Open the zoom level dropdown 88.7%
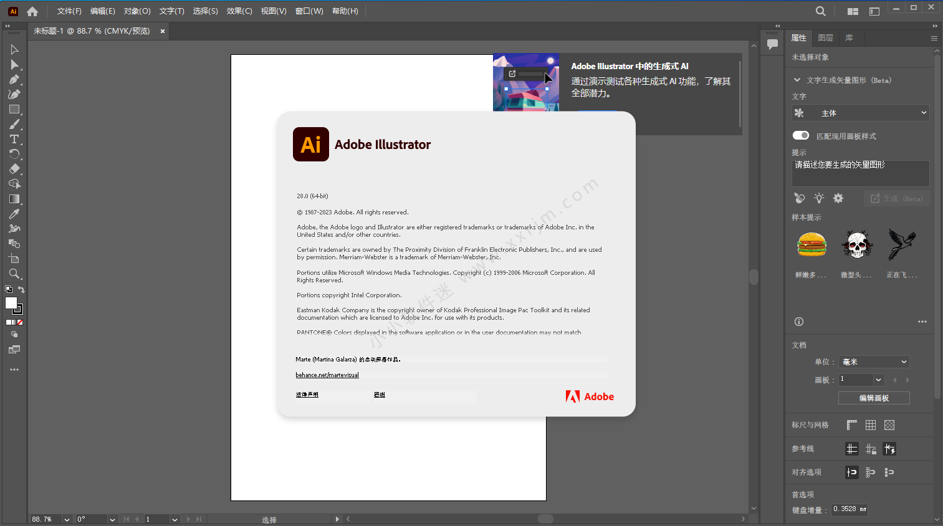The image size is (943, 526). pos(67,520)
